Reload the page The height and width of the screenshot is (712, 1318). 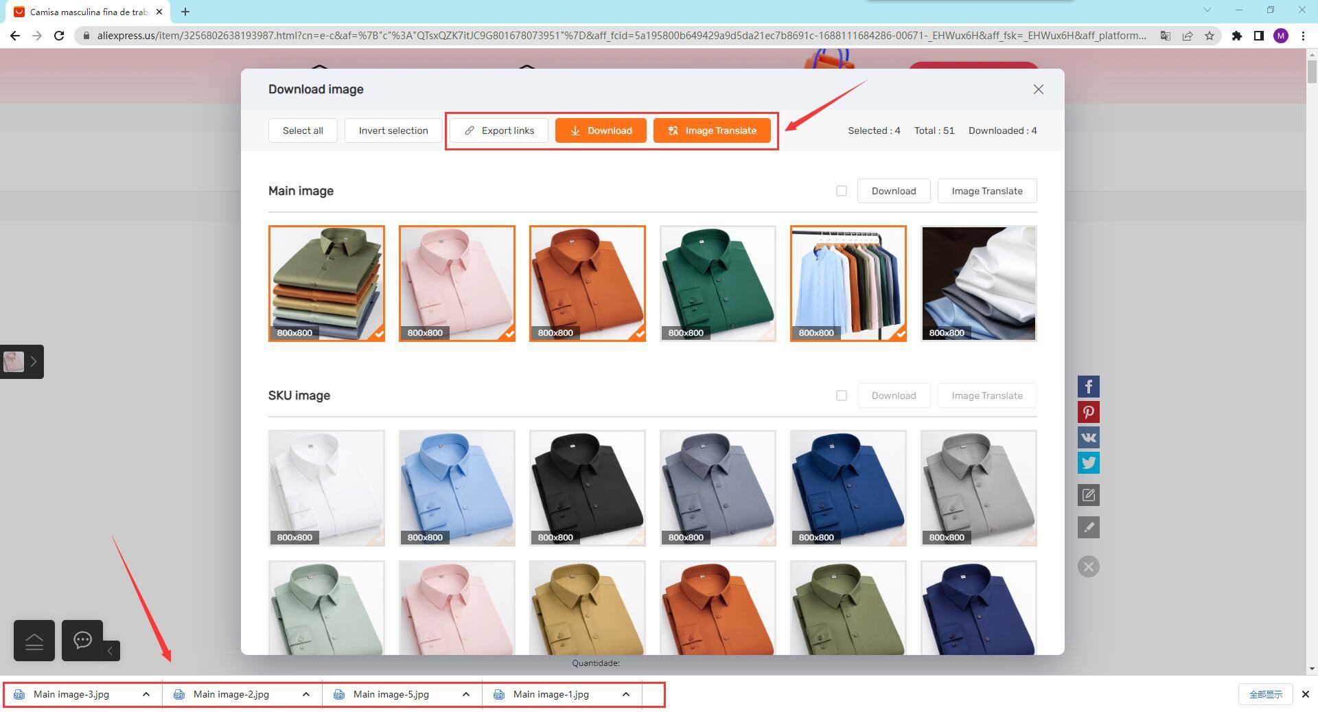click(59, 36)
